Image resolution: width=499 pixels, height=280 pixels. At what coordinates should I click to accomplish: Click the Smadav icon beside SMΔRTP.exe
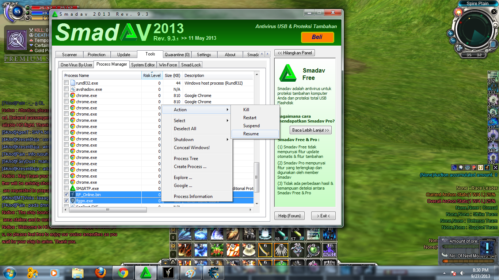(73, 188)
